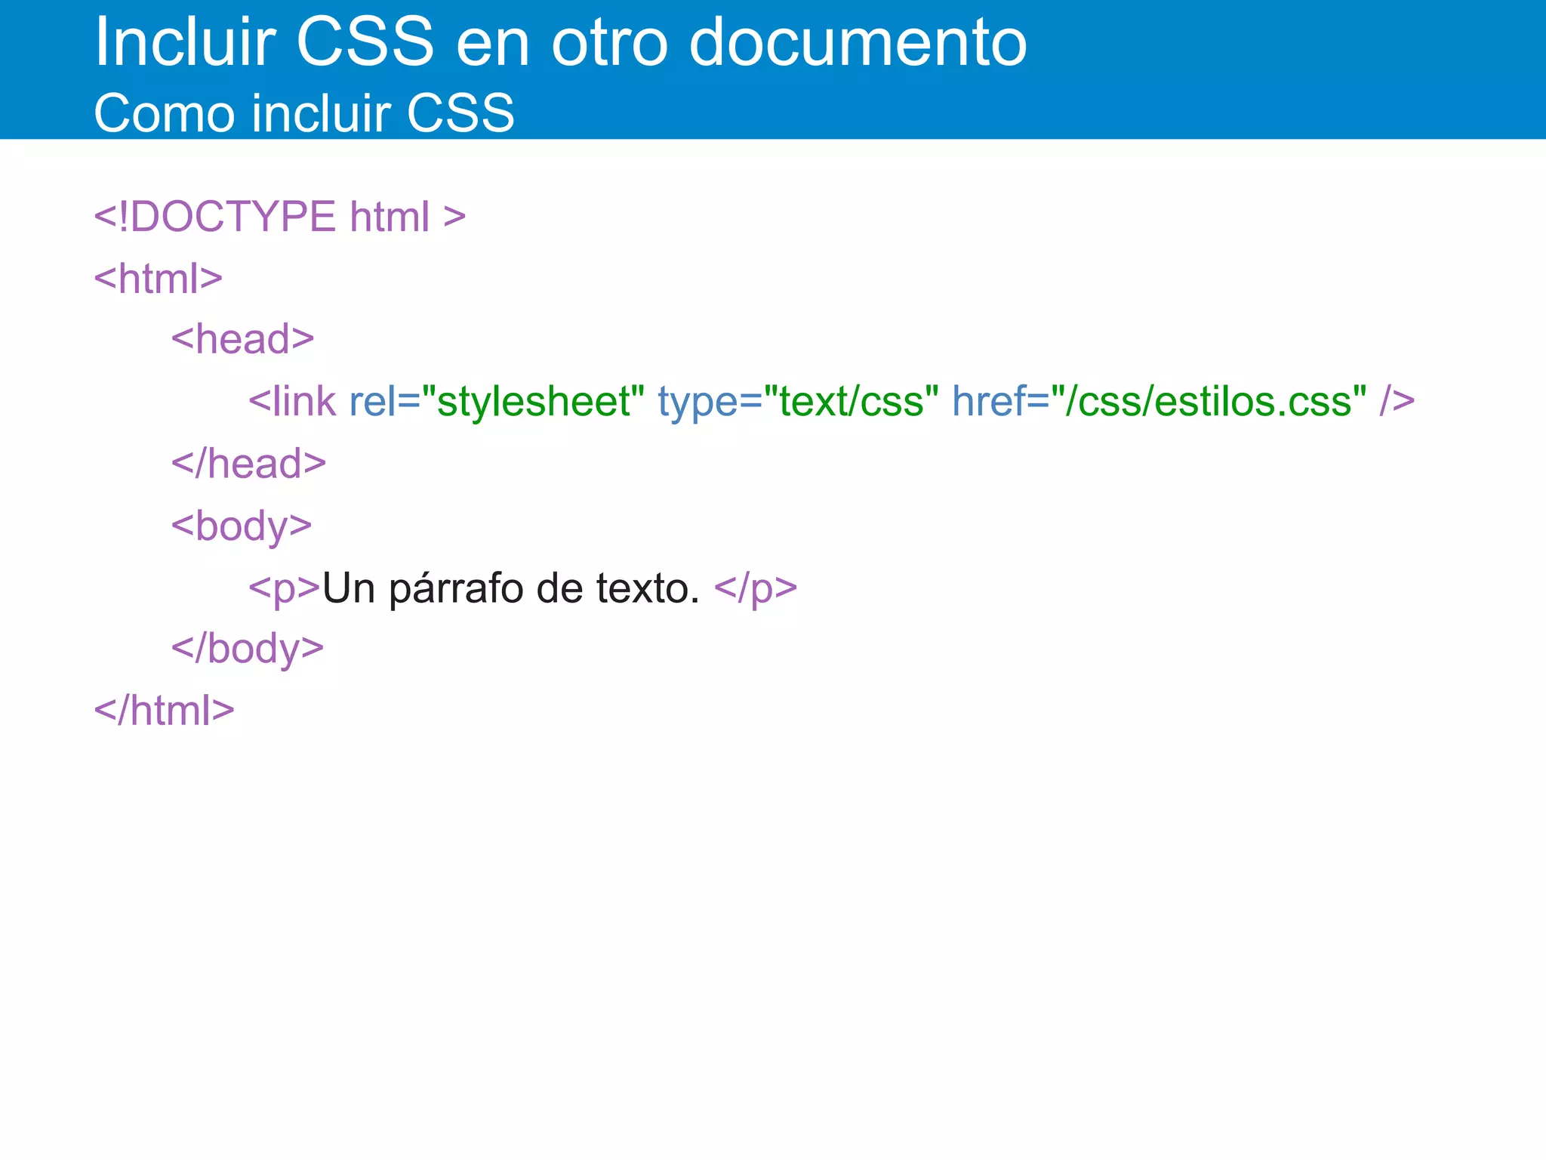Click the closing '</head>' tag
Viewport: 1546px width, 1160px height.
point(249,463)
